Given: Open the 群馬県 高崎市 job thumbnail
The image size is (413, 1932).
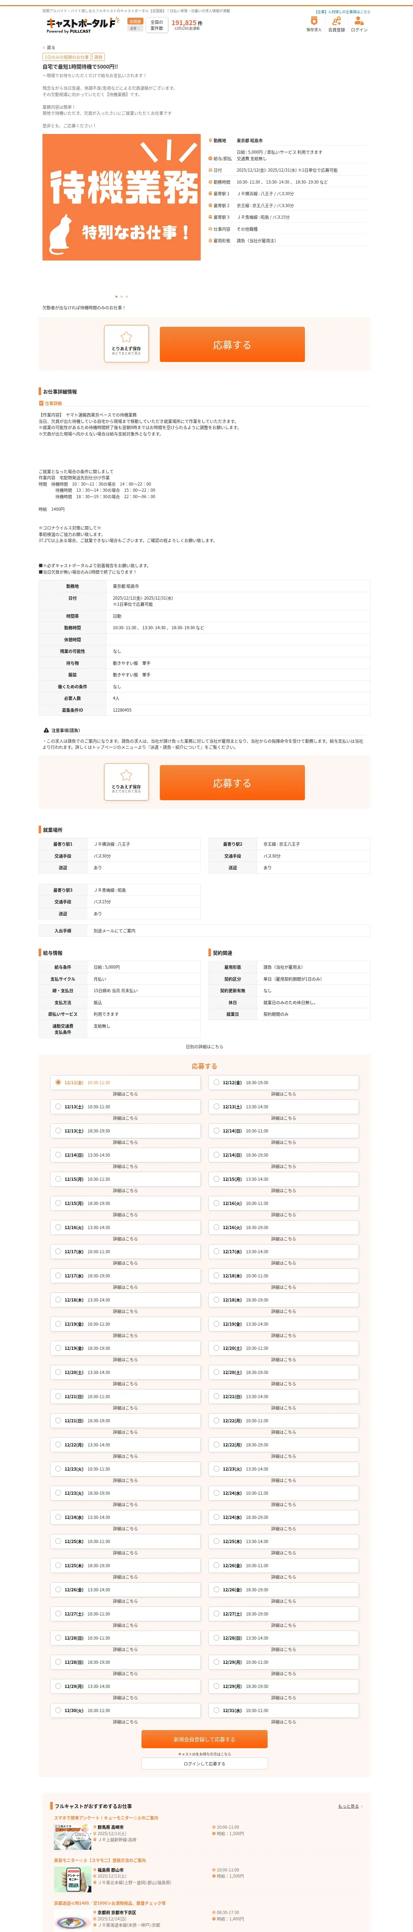Looking at the screenshot, I should pos(73,1837).
